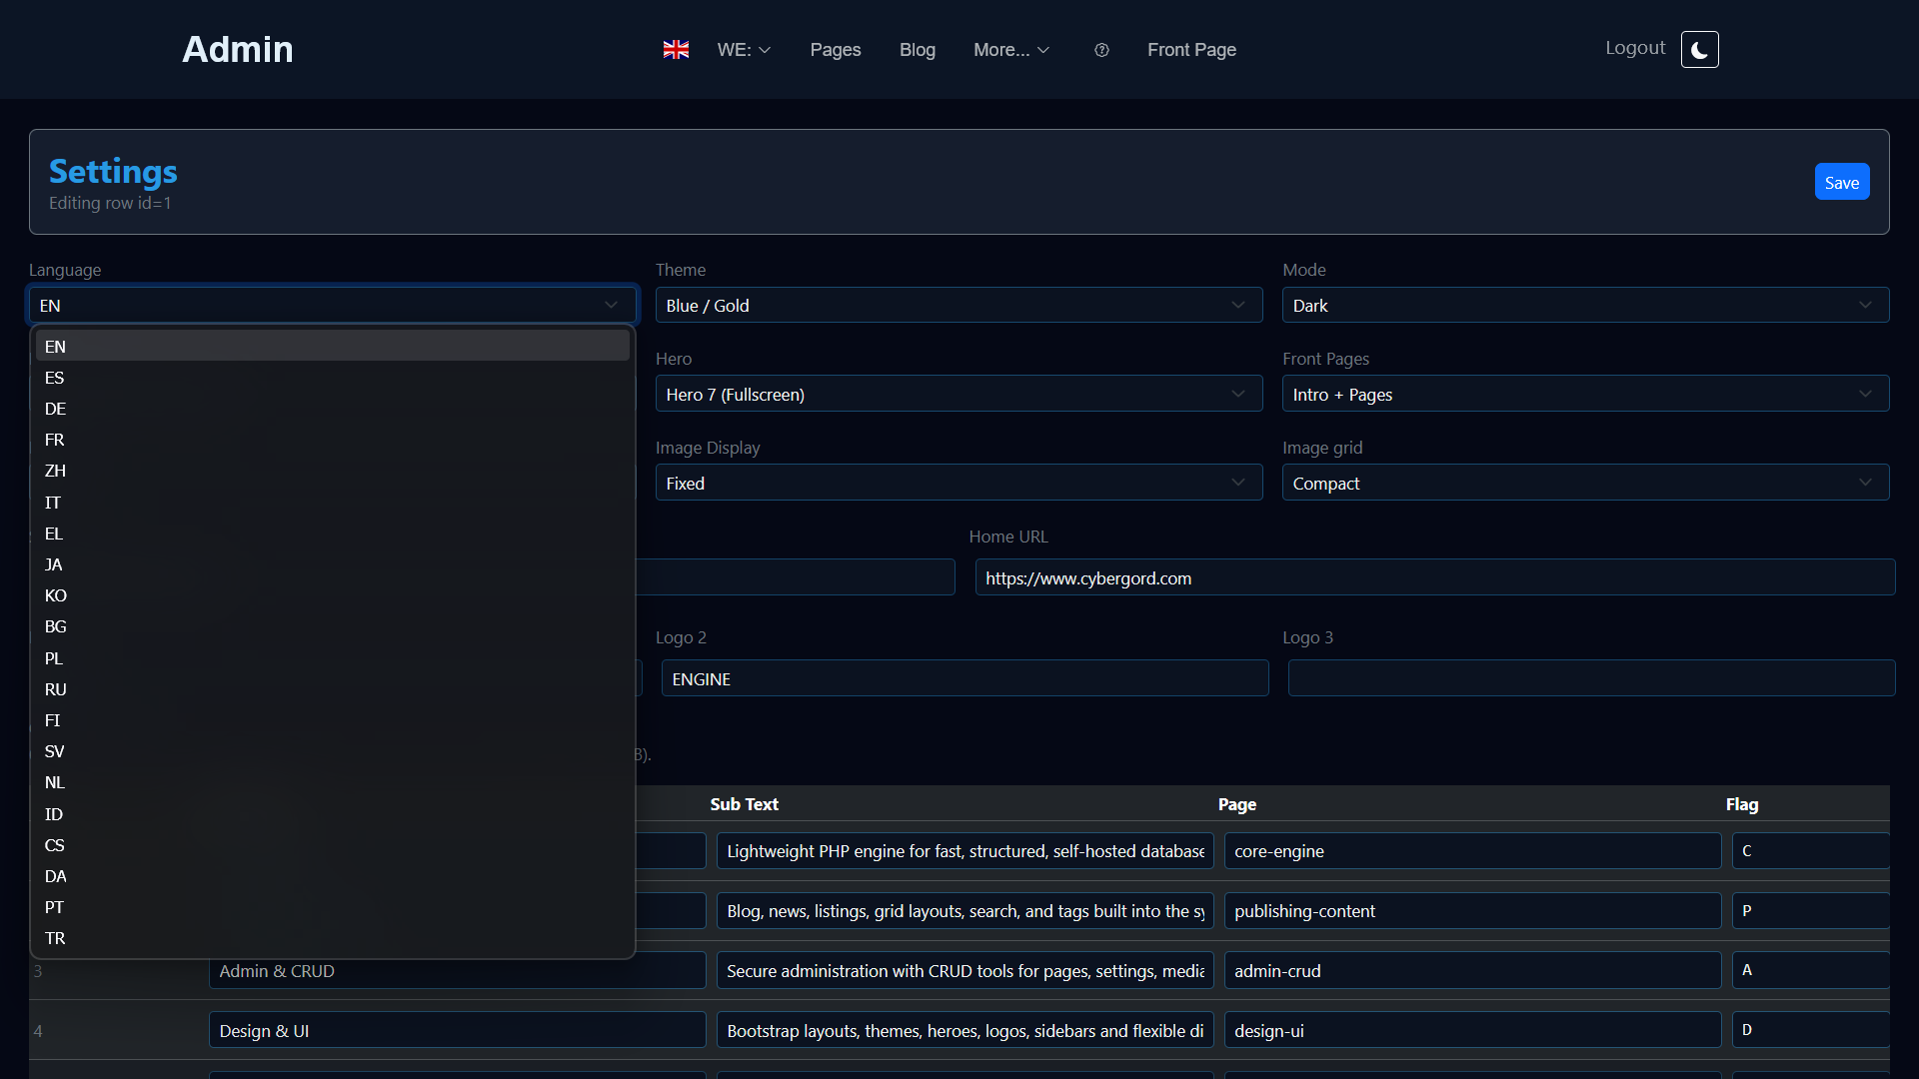
Task: Save the settings
Action: click(1841, 182)
